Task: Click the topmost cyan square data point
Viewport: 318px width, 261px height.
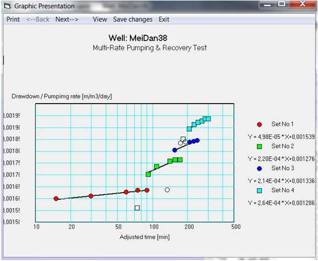Action: point(208,119)
